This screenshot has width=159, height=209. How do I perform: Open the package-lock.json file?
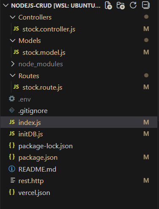(x=46, y=146)
